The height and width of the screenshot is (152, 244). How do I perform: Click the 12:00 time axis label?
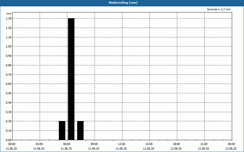[121, 144]
